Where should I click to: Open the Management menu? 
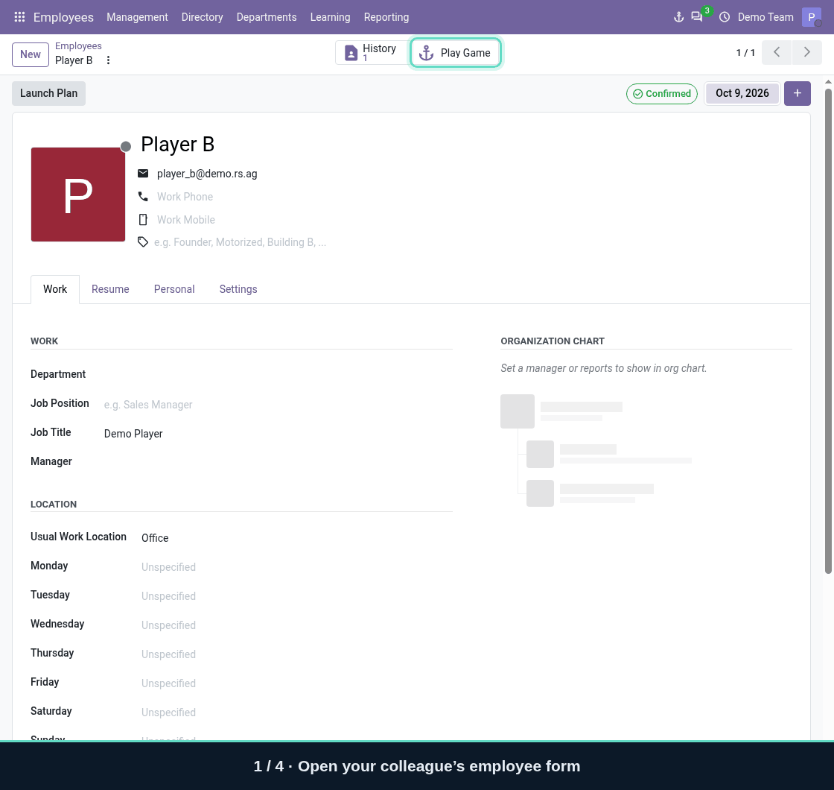point(137,17)
